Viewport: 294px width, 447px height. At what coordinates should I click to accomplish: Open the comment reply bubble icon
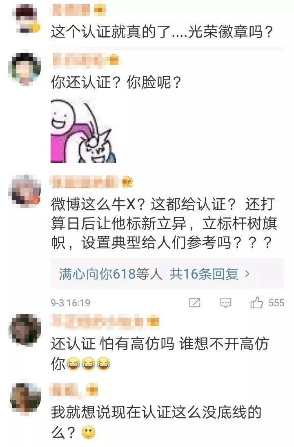(x=225, y=303)
